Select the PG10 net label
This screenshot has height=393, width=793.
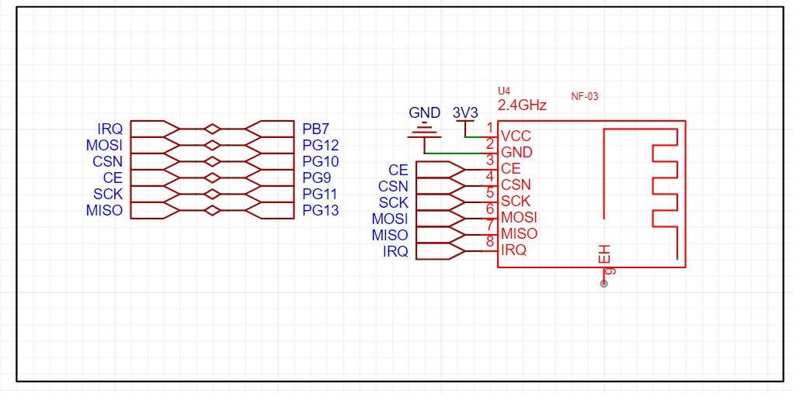320,161
